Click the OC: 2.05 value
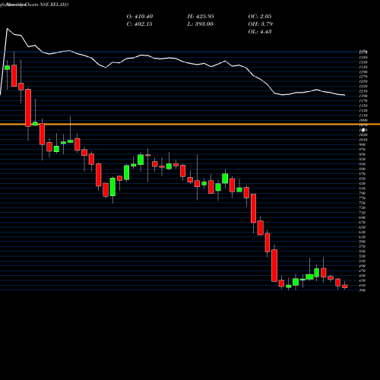 pos(260,17)
